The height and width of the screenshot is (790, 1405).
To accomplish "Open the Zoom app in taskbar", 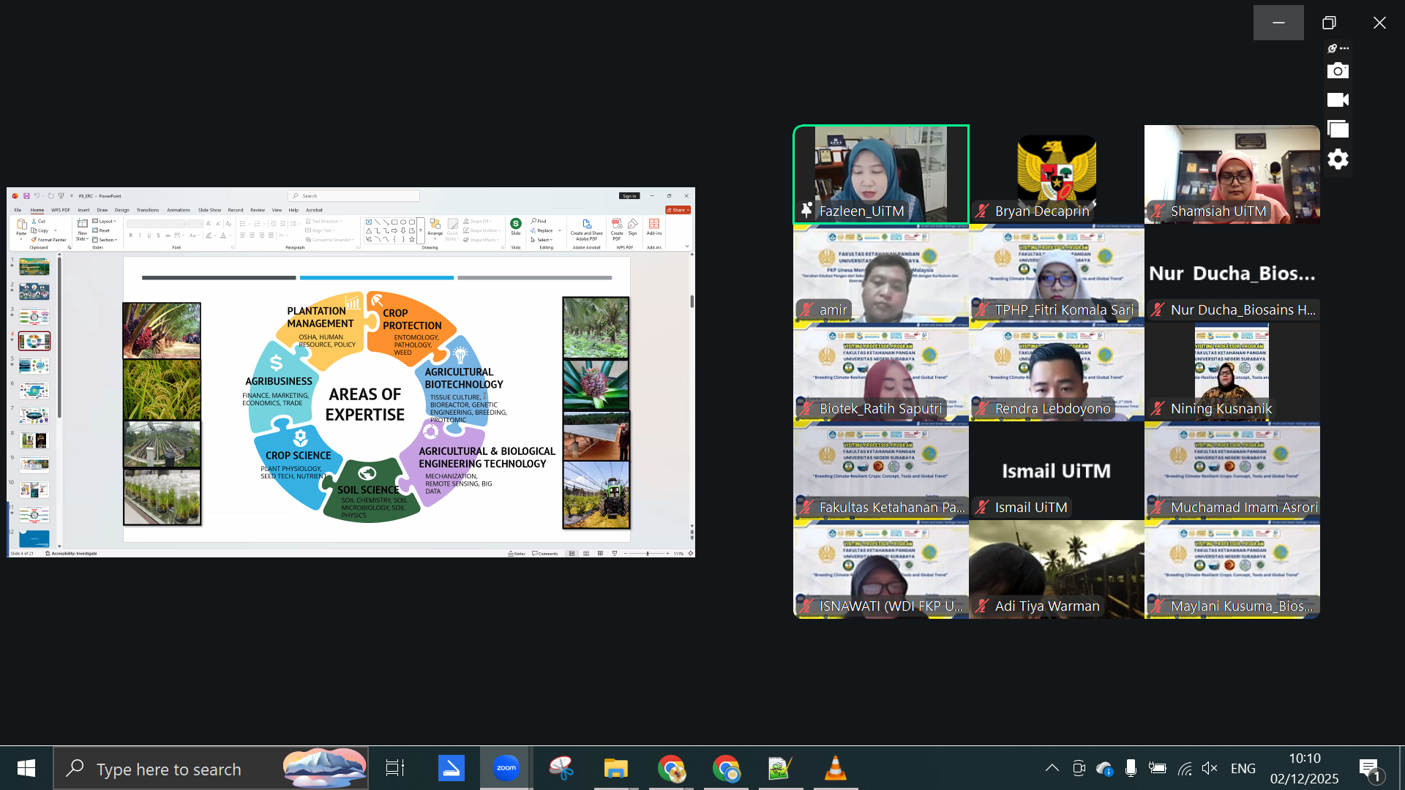I will pos(506,768).
